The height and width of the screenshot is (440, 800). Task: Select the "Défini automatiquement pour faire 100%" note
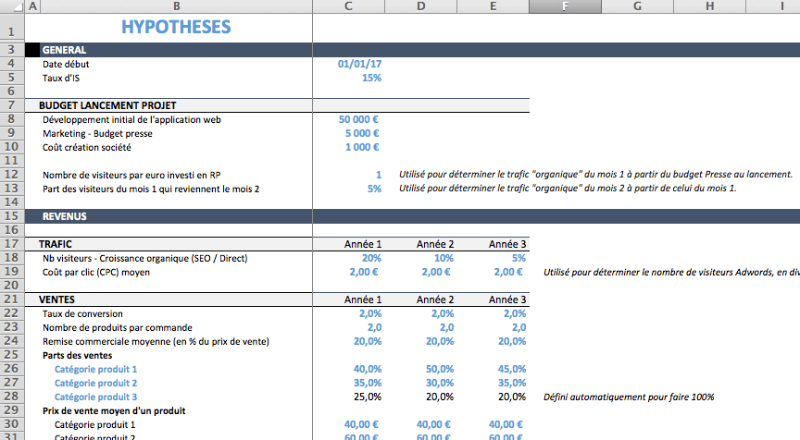point(629,397)
